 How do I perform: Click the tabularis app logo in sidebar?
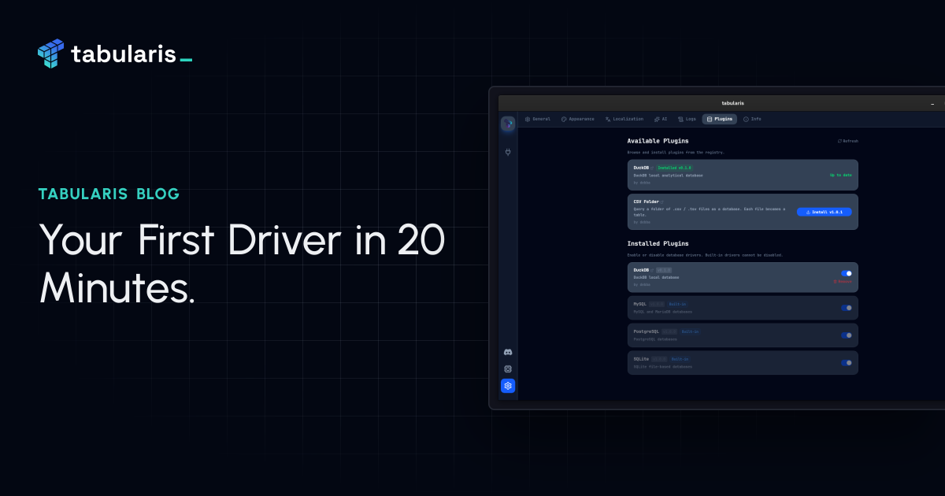[508, 124]
